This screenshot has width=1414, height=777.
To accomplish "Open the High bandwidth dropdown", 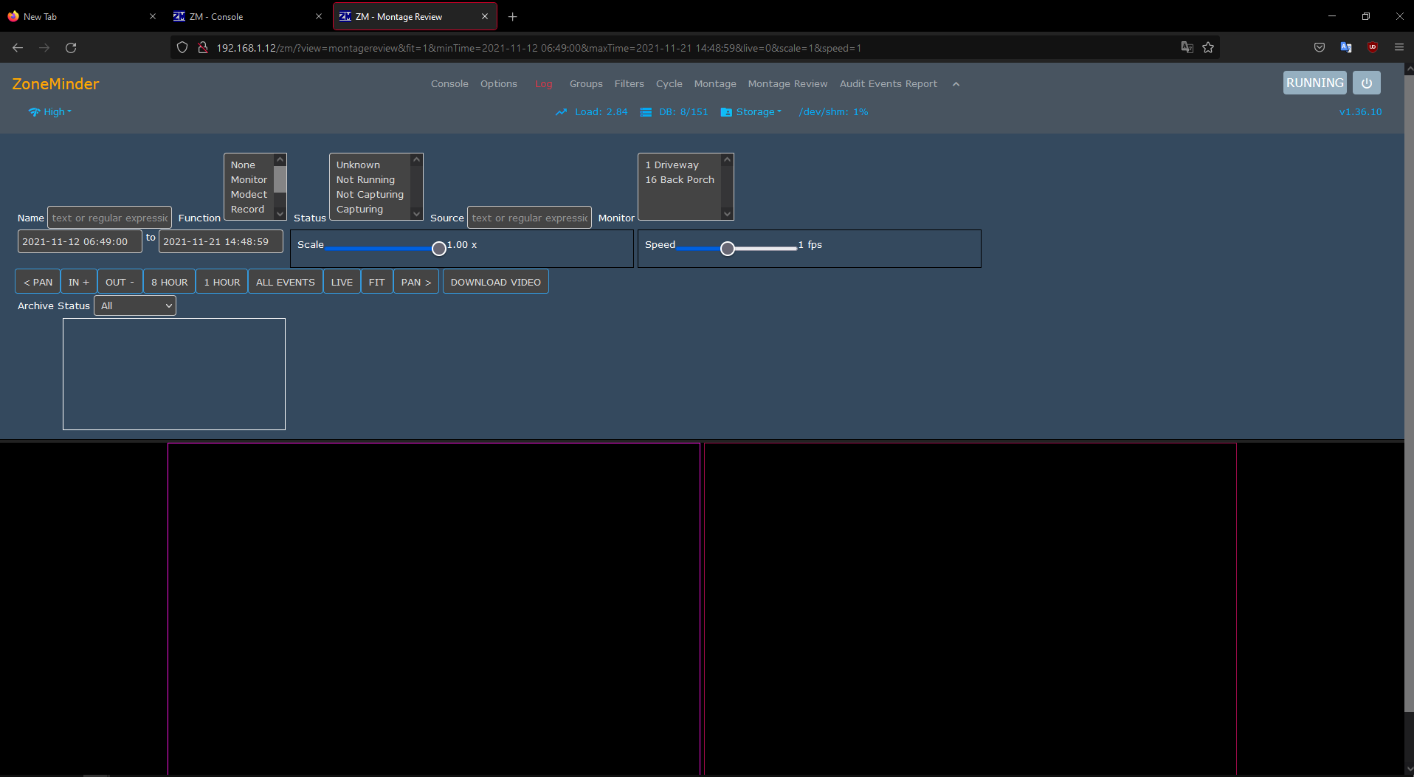I will pos(50,112).
